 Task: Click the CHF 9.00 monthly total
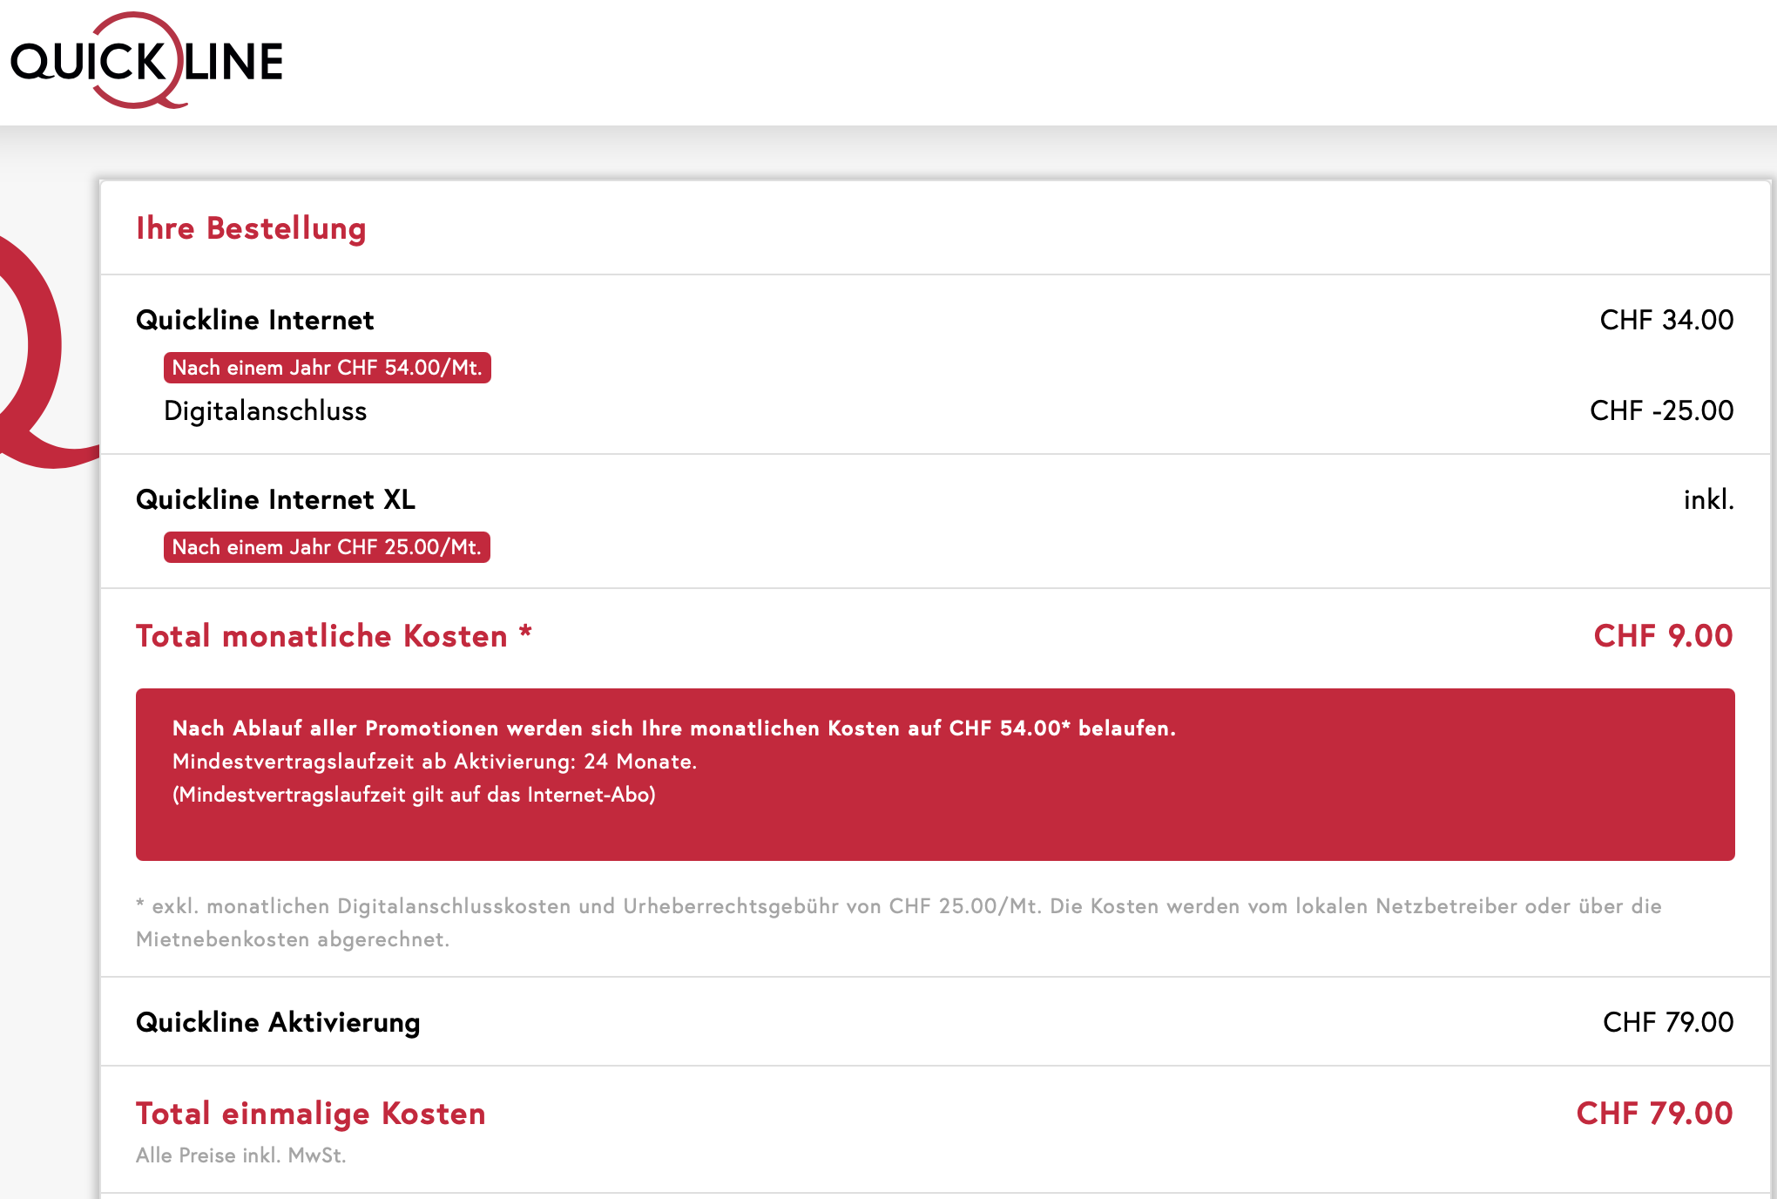pyautogui.click(x=1662, y=636)
